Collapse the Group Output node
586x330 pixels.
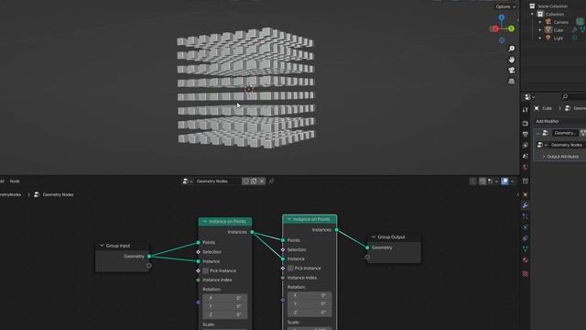coord(374,236)
